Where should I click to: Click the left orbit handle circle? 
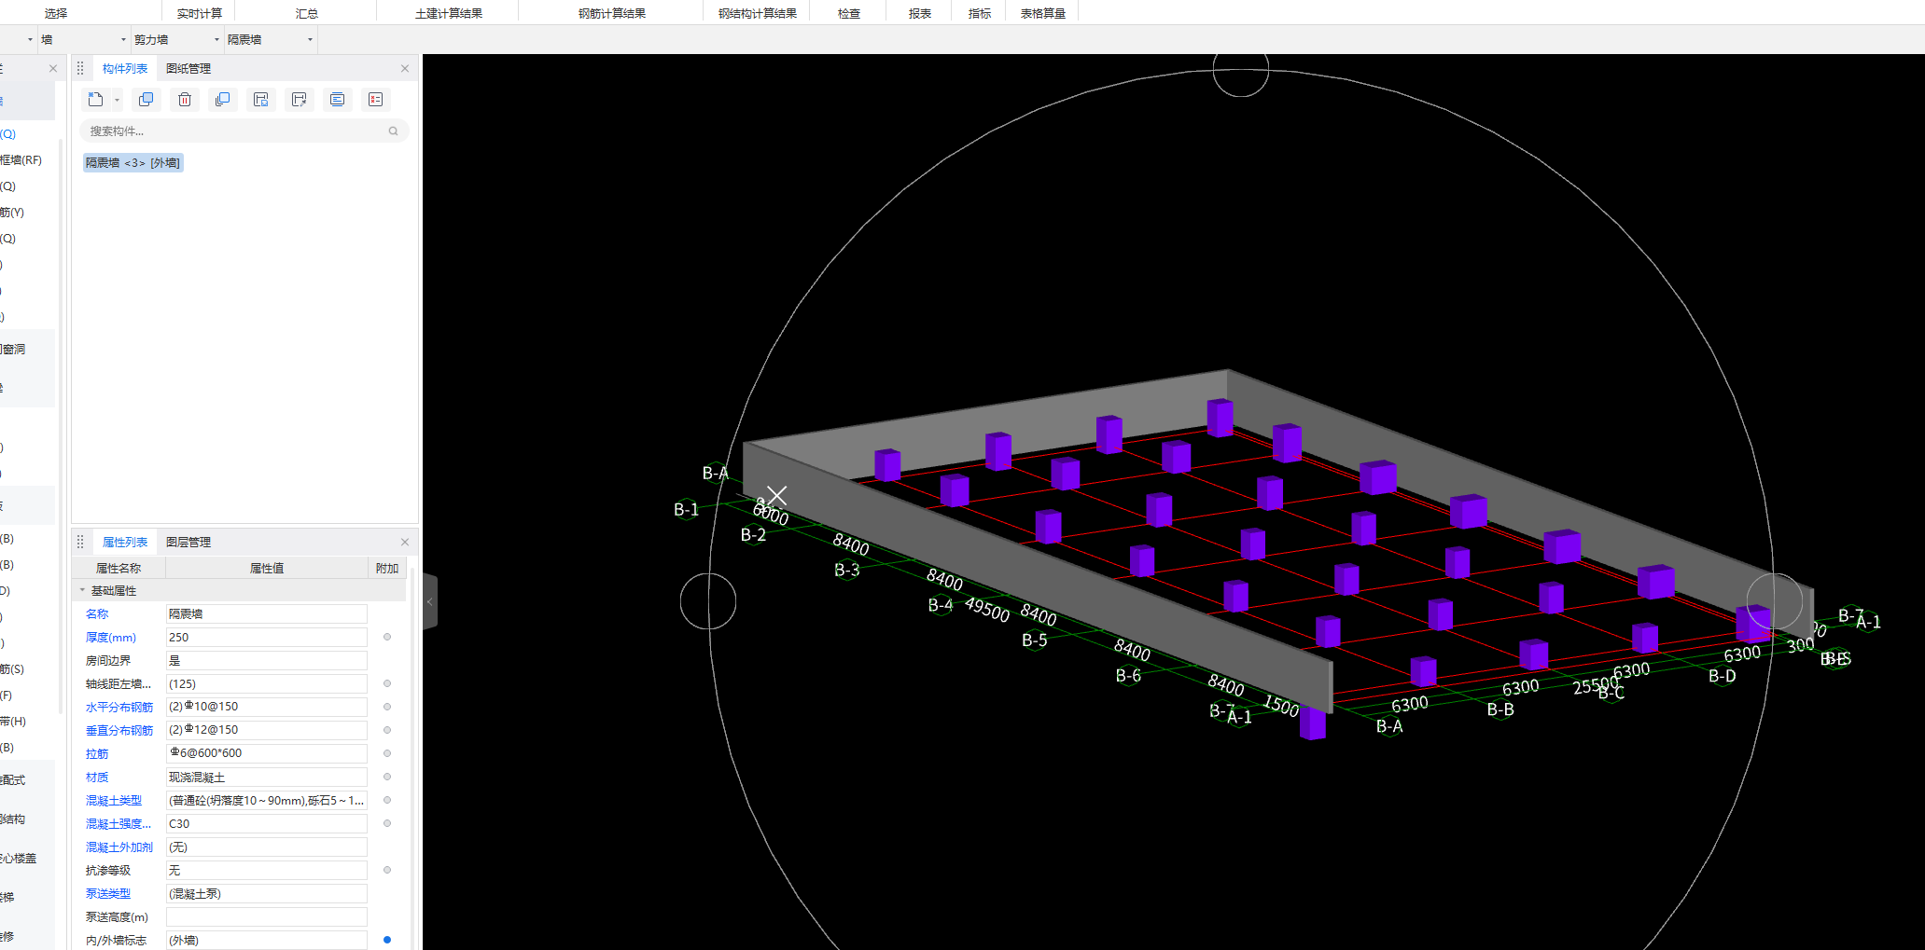708,601
